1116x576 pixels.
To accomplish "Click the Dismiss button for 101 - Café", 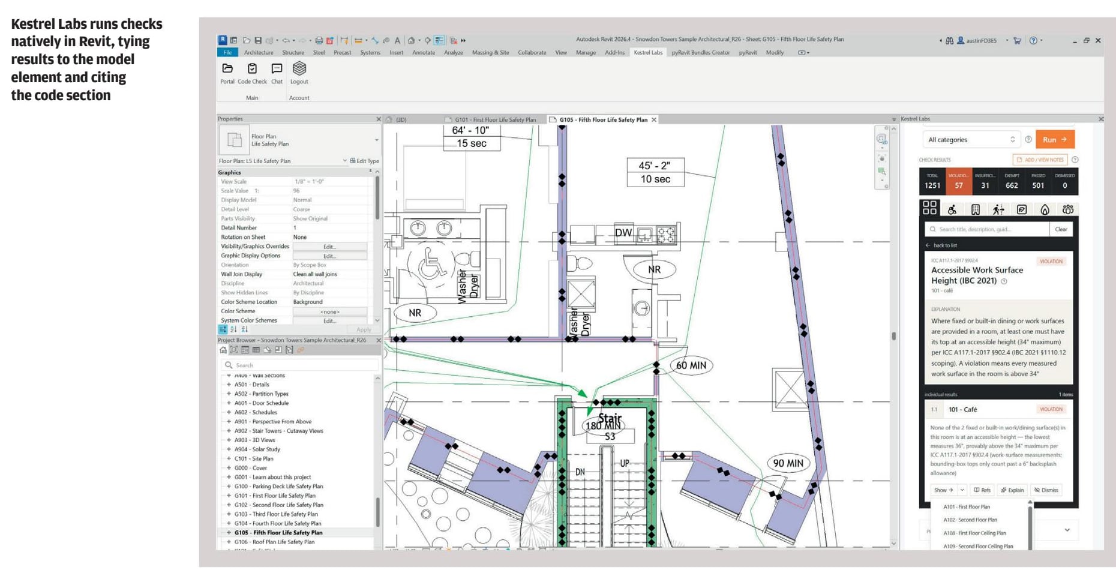I will 1046,490.
